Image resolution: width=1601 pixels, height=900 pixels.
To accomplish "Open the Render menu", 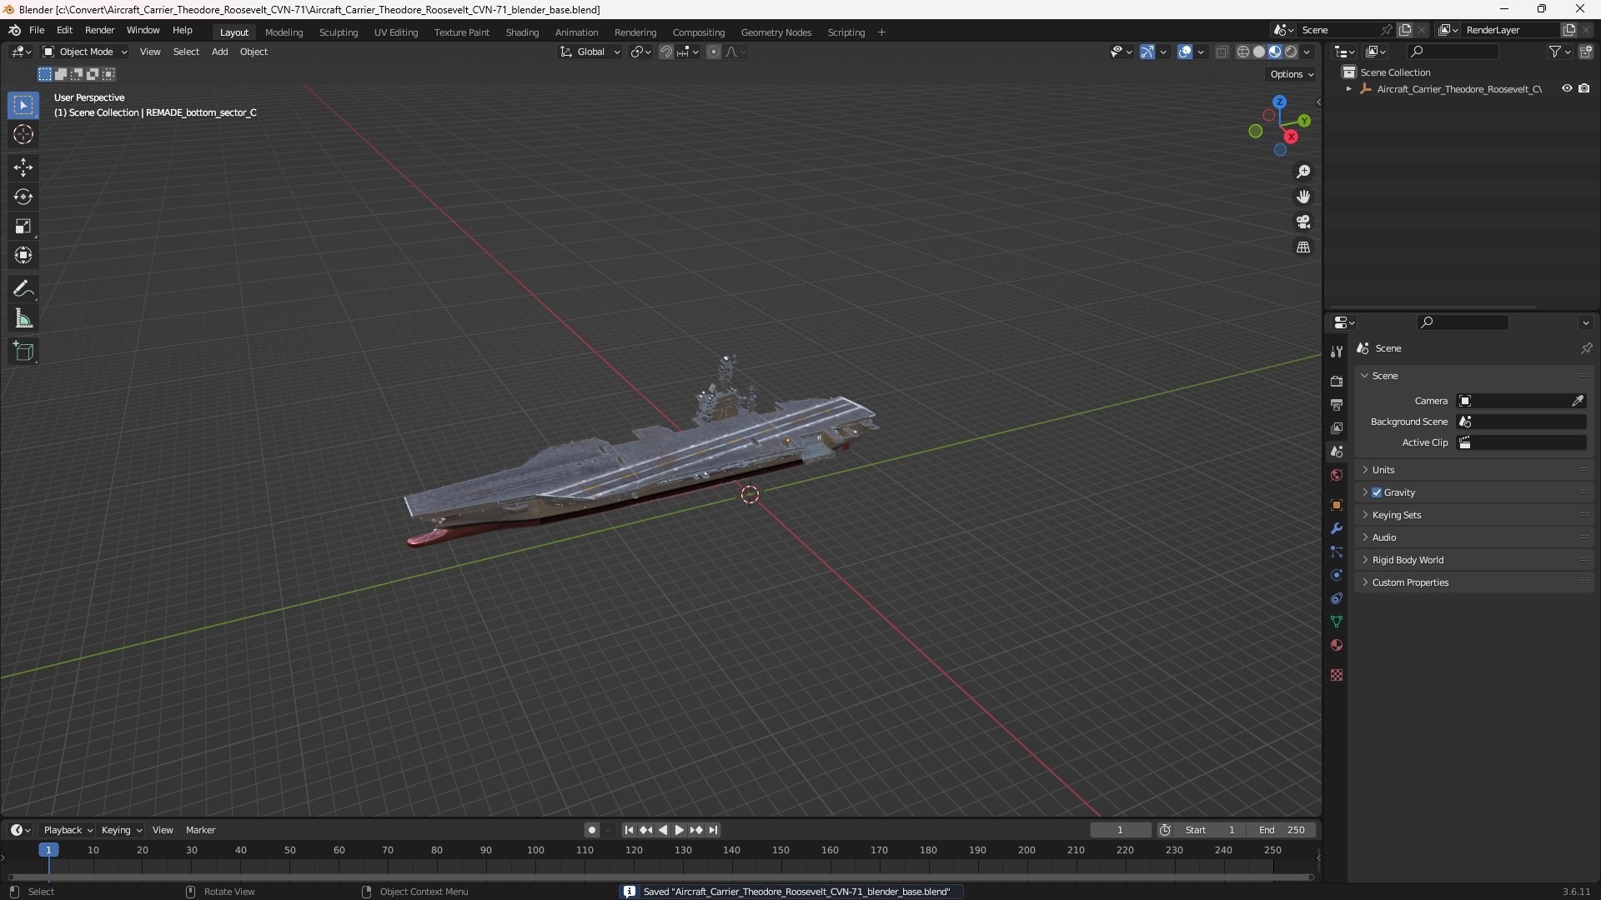I will point(99,30).
